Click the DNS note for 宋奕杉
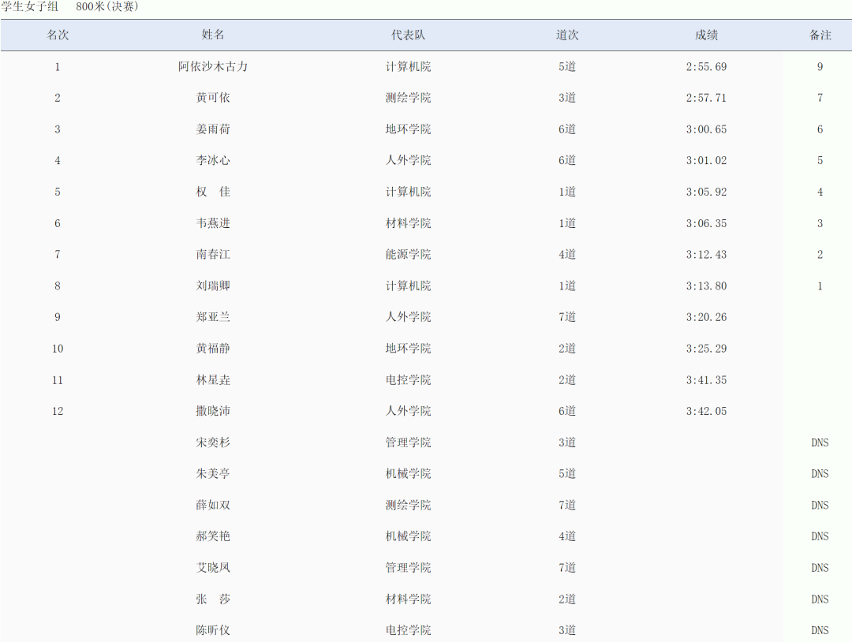 (x=820, y=442)
